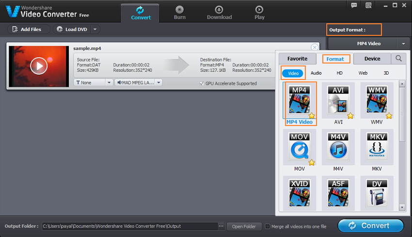Go to the Convert tab at top

tap(141, 13)
